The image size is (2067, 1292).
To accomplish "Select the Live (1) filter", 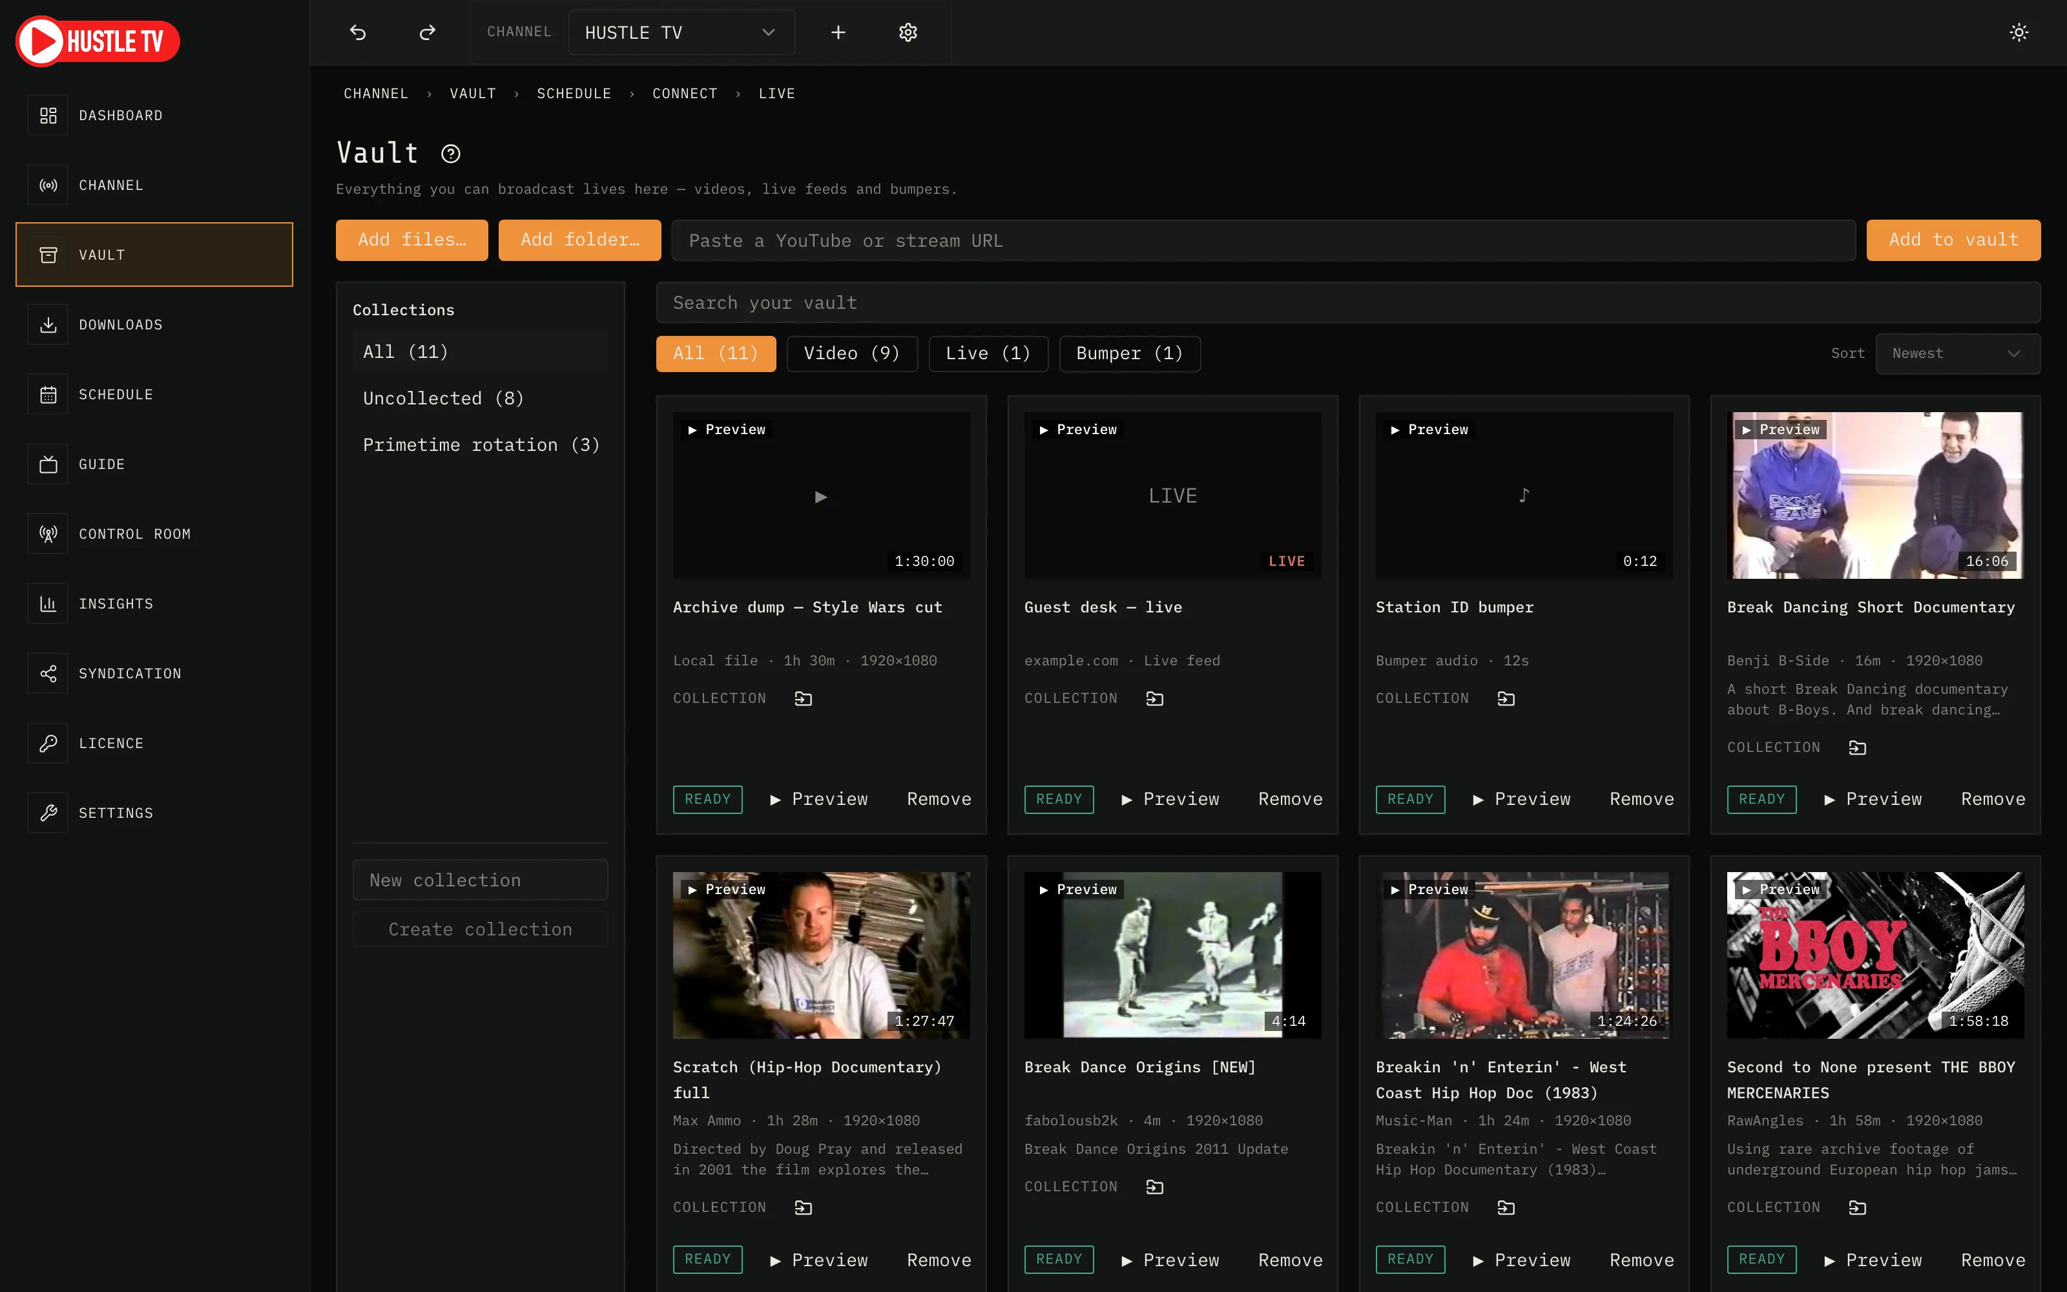I will click(988, 354).
